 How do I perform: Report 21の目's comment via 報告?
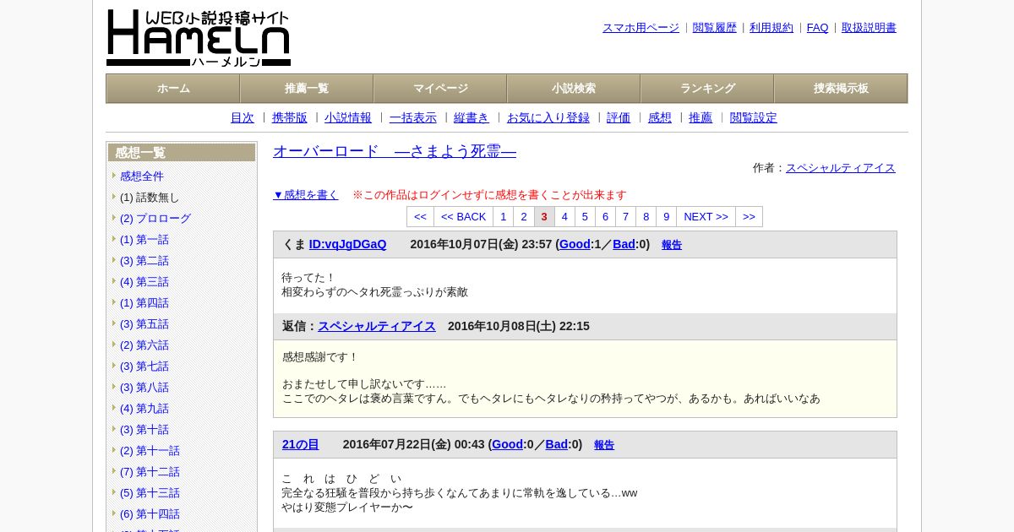point(604,446)
